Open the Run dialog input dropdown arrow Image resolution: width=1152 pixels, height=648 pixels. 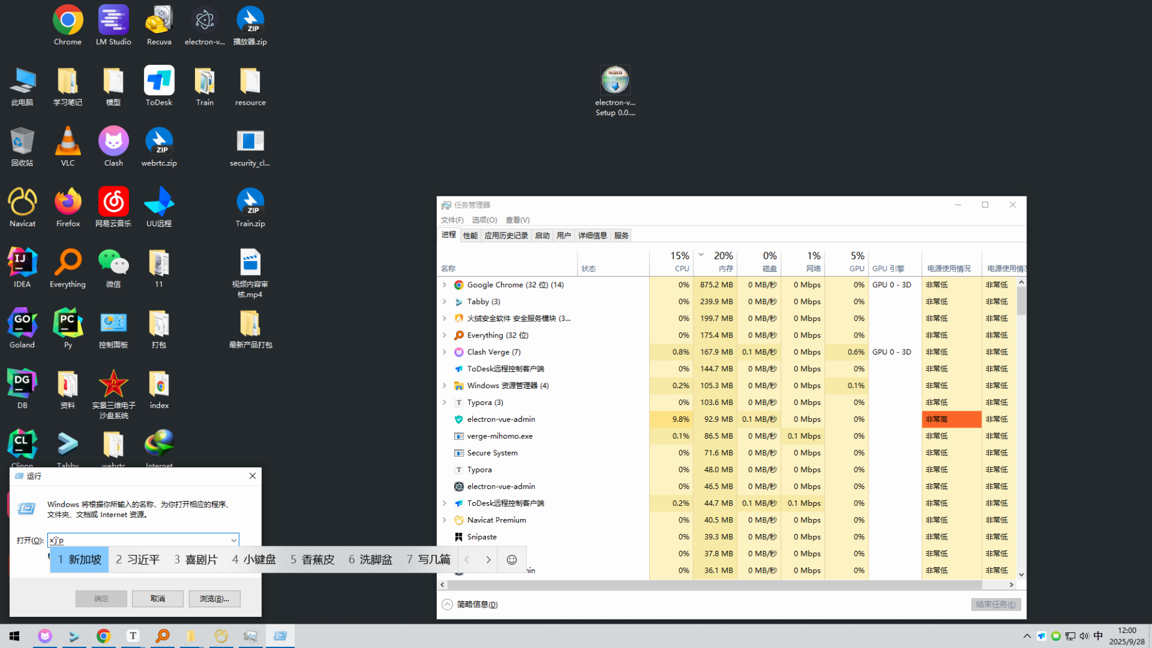coord(234,540)
